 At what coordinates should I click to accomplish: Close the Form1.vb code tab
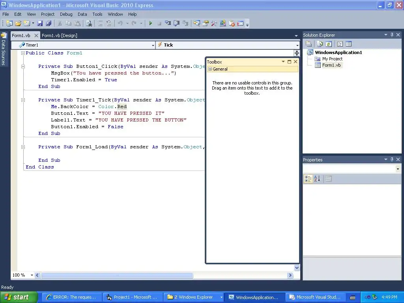point(36,36)
